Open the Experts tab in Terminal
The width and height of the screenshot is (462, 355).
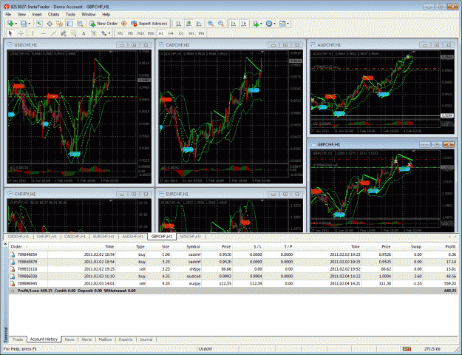point(126,339)
